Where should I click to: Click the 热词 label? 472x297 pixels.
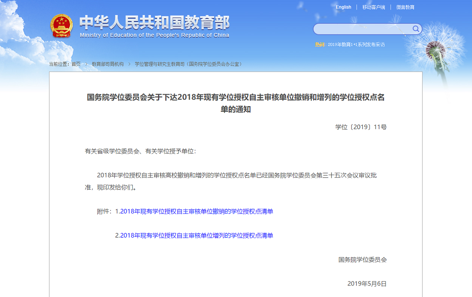pos(320,44)
